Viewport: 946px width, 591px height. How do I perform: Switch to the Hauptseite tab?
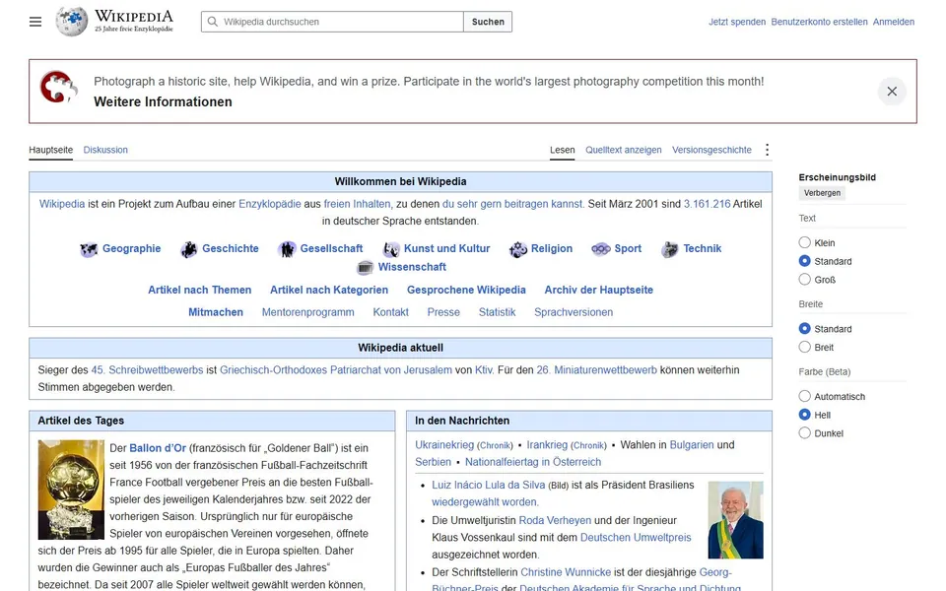tap(50, 150)
